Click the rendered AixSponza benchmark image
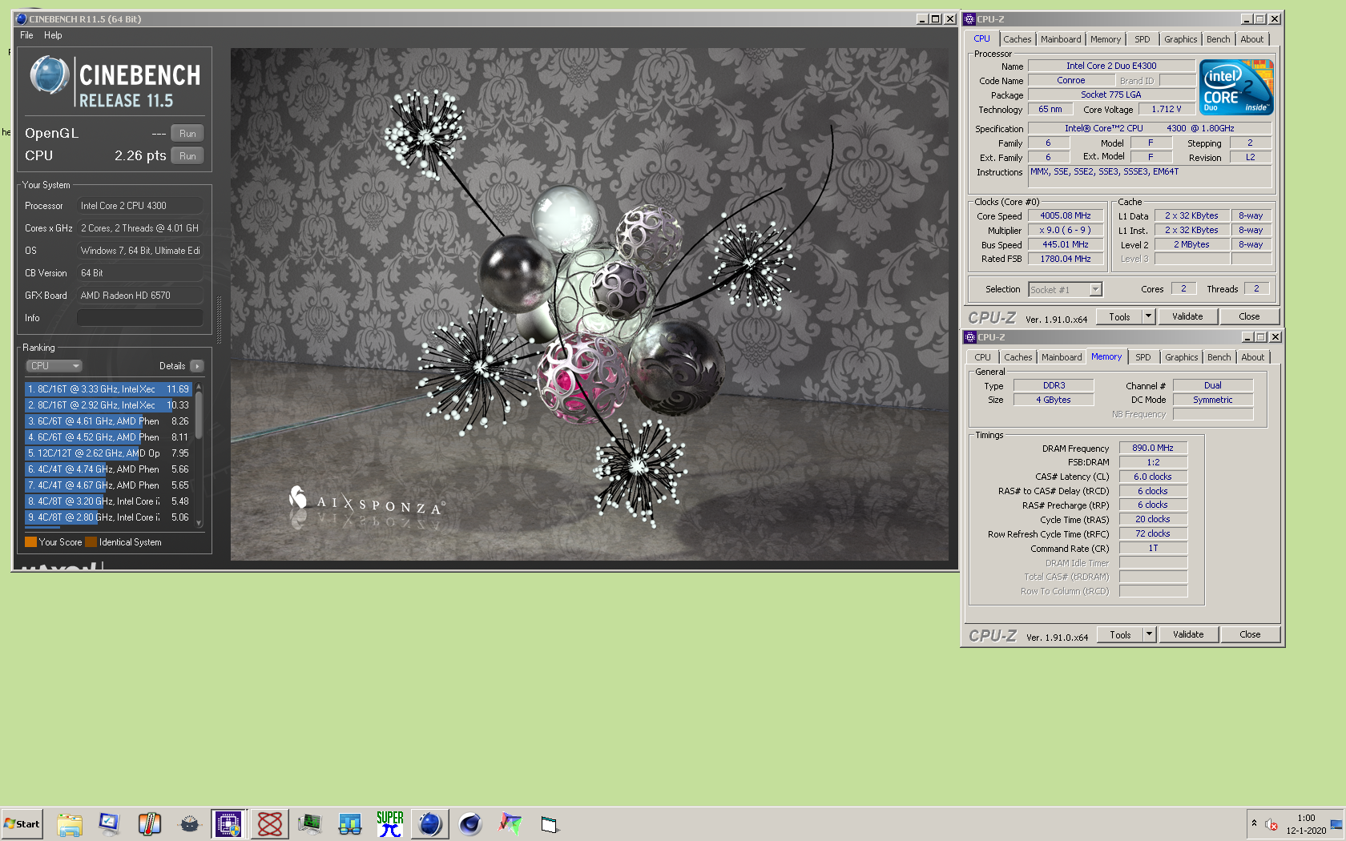Viewport: 1346px width, 841px height. point(590,304)
